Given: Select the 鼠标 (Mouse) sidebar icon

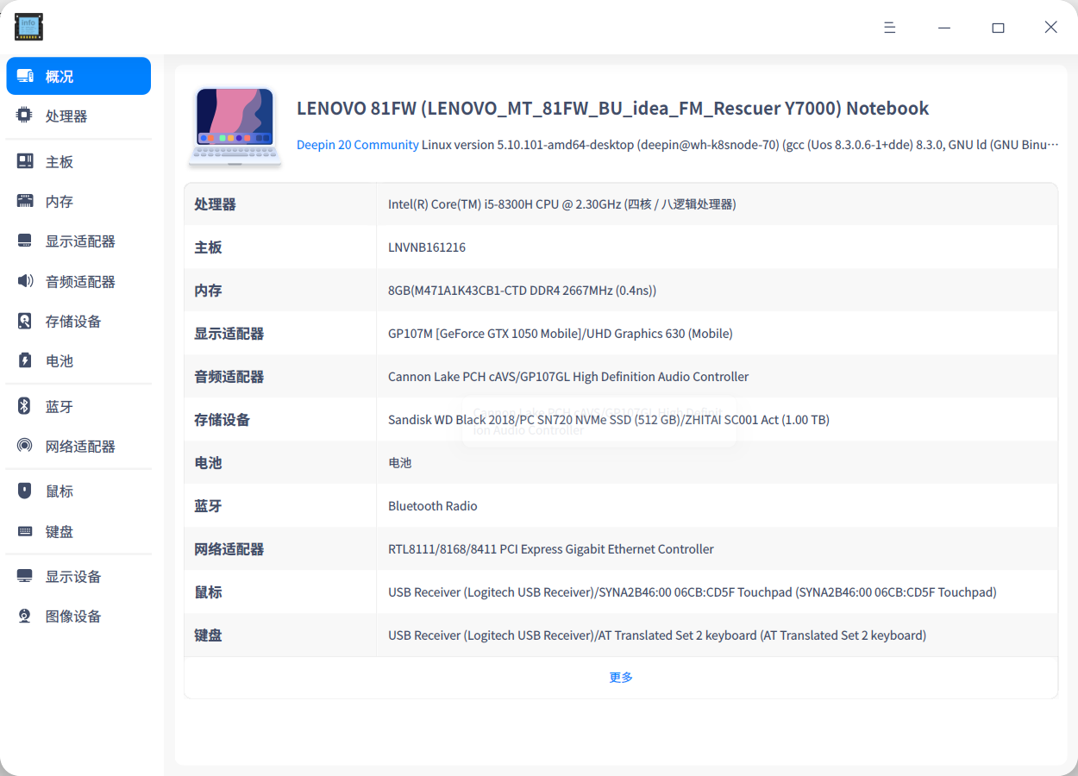Looking at the screenshot, I should [23, 490].
